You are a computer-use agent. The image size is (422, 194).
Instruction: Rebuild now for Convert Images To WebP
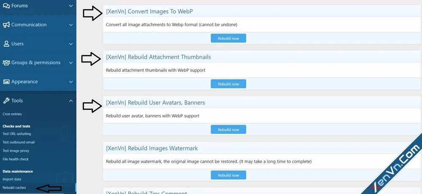(x=228, y=38)
